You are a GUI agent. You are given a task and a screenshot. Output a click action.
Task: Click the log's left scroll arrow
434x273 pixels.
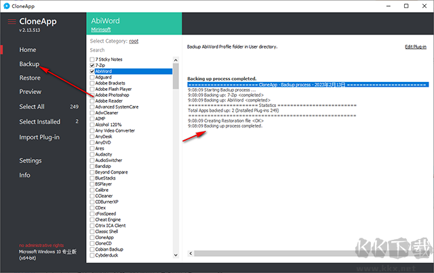pos(191,253)
